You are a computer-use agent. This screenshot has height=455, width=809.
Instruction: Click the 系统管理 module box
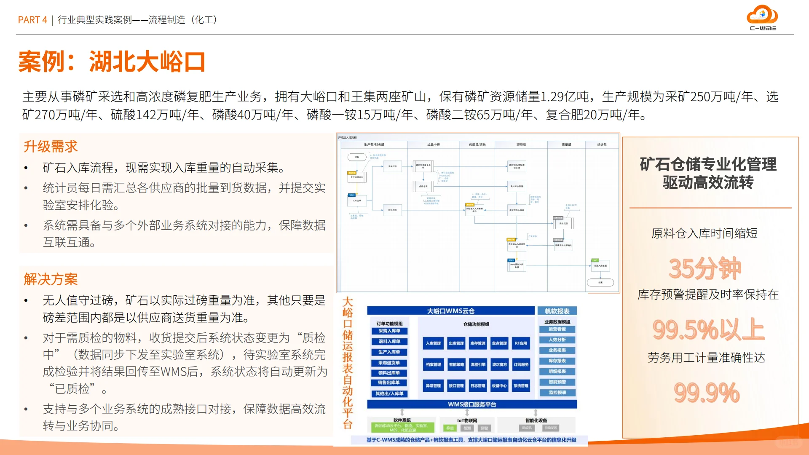pyautogui.click(x=521, y=385)
